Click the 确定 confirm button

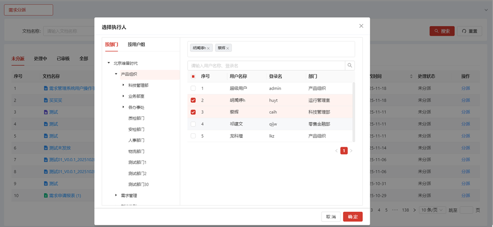(352, 217)
